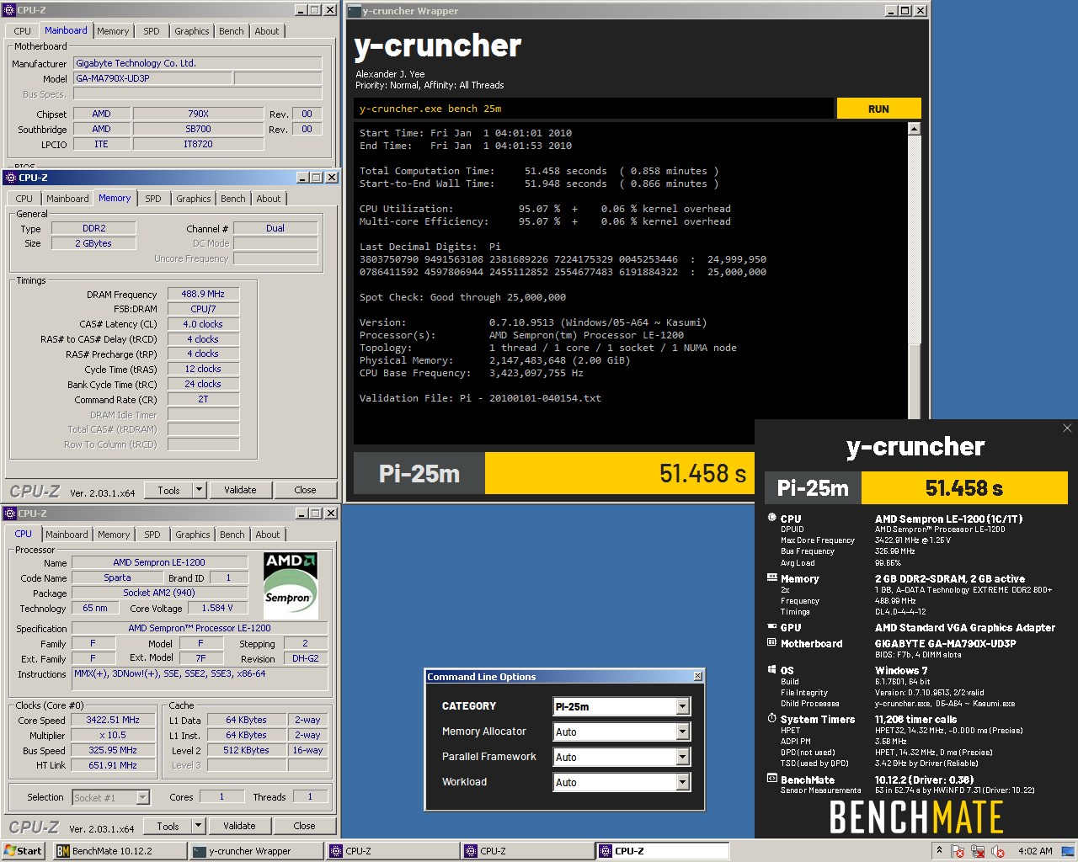Click the AMD Sempron processor logo
The image size is (1078, 862).
coord(291,585)
